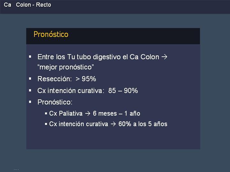Screen dimensions: 230x172
Task: Click the "Ca Colon - Recto" header text
Action: [27, 5]
